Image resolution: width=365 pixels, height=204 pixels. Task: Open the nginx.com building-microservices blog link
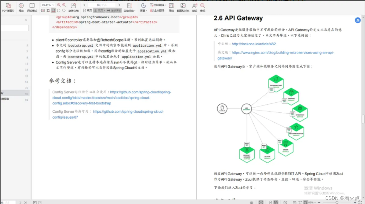pyautogui.click(x=276, y=55)
